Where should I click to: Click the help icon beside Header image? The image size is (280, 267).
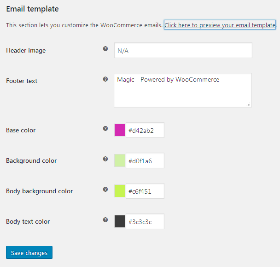point(105,48)
